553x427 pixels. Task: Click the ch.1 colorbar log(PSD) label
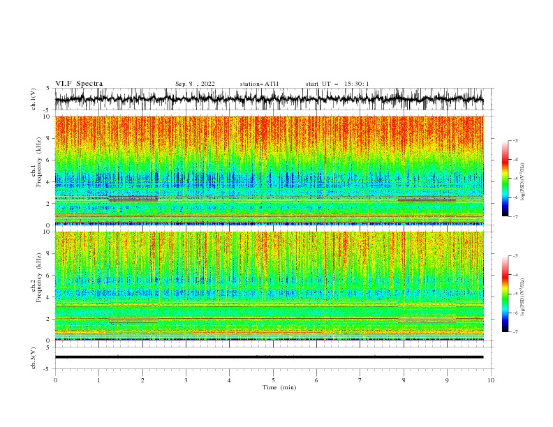click(x=522, y=182)
